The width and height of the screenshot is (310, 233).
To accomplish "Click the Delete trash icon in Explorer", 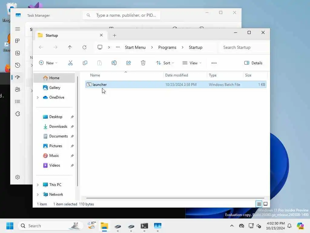I will (x=143, y=63).
